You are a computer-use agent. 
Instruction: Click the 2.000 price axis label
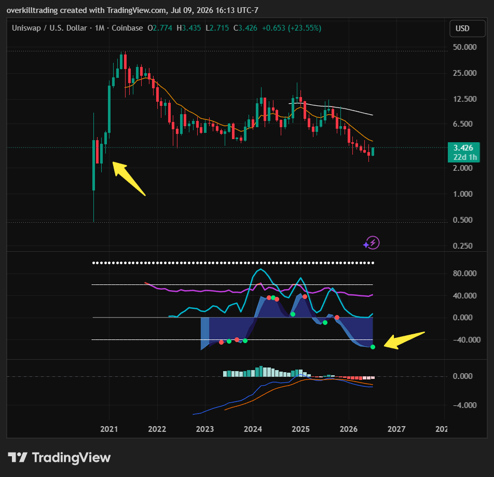point(463,168)
